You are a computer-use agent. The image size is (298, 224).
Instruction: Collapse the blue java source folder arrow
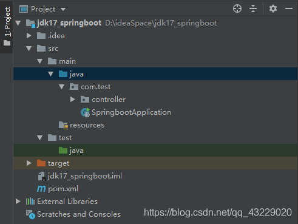pos(51,74)
